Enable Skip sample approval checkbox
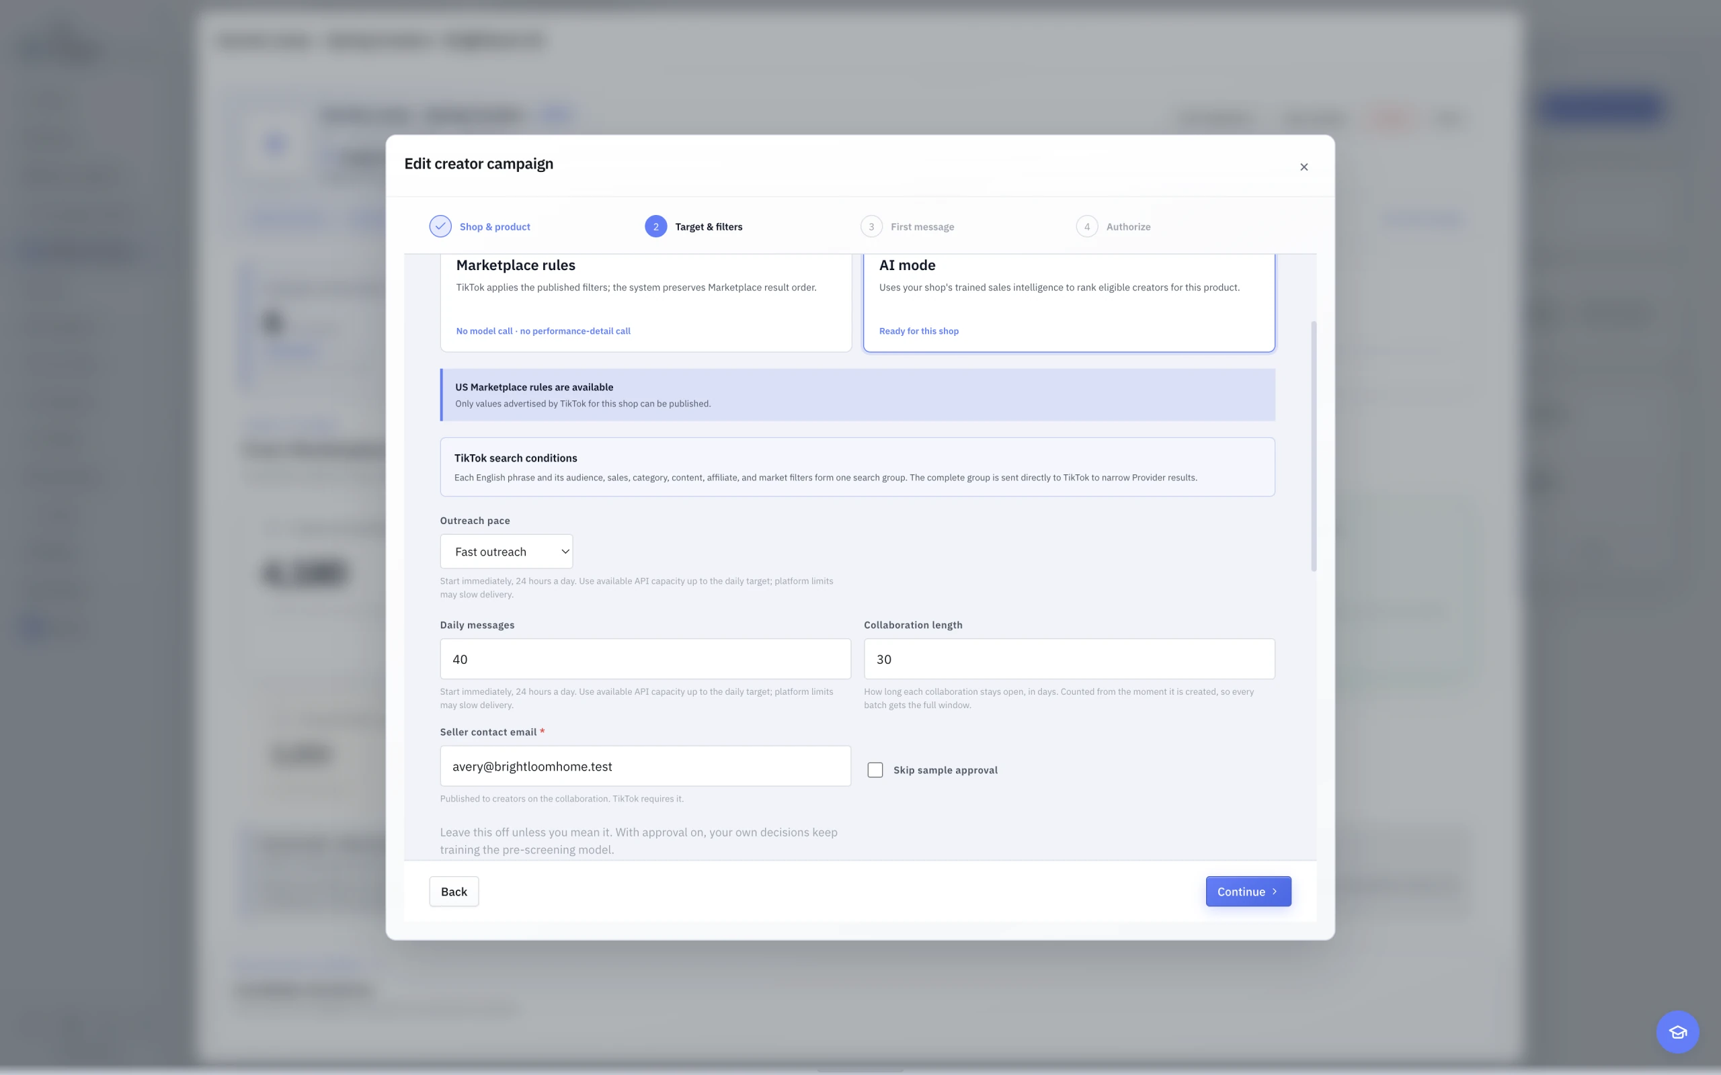This screenshot has height=1075, width=1721. [875, 770]
